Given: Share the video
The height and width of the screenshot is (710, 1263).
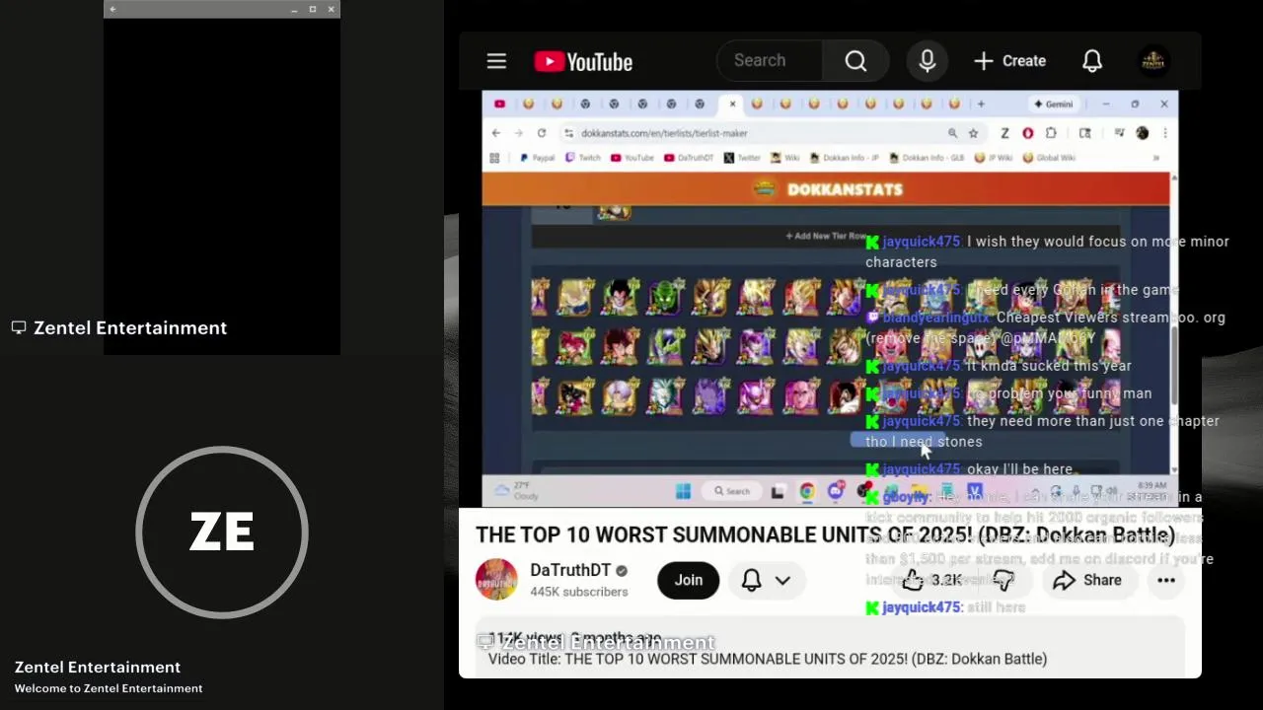Looking at the screenshot, I should (1086, 580).
